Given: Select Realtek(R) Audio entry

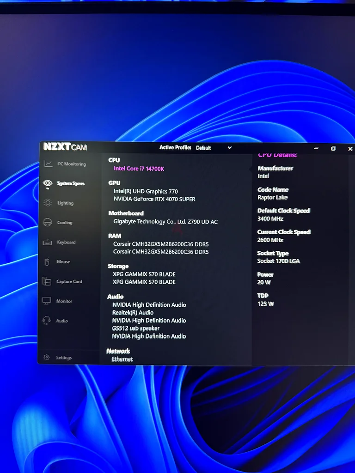Looking at the screenshot, I should (x=133, y=313).
